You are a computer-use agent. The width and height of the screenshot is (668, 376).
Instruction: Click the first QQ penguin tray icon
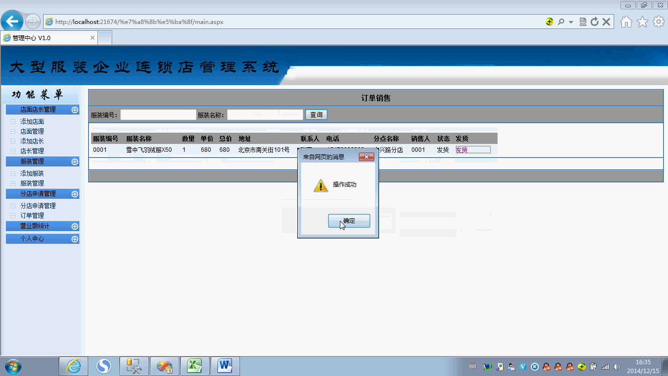coord(547,366)
